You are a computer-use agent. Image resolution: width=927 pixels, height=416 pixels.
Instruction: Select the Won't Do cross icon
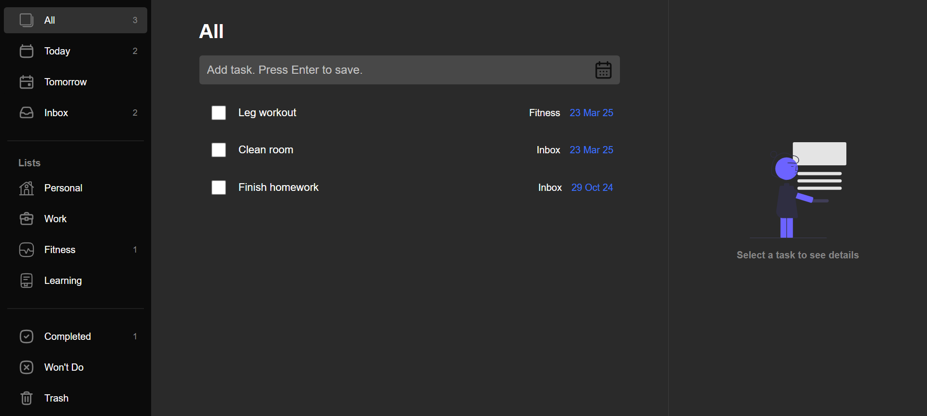click(x=27, y=367)
